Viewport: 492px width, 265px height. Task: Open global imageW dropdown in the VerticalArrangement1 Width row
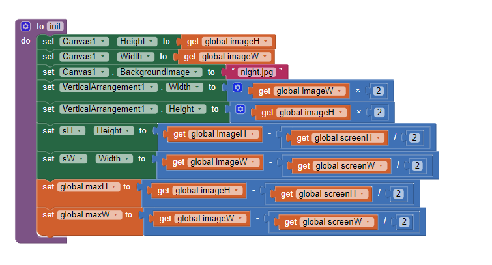coord(310,91)
